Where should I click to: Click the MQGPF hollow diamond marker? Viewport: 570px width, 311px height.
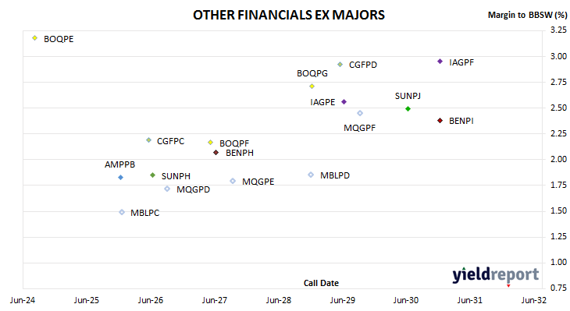click(360, 113)
